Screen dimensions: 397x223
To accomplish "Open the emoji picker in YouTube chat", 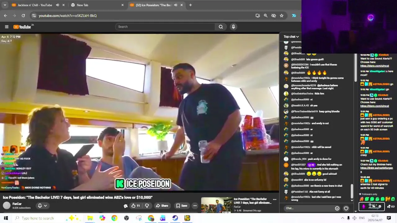I will point(337,208).
